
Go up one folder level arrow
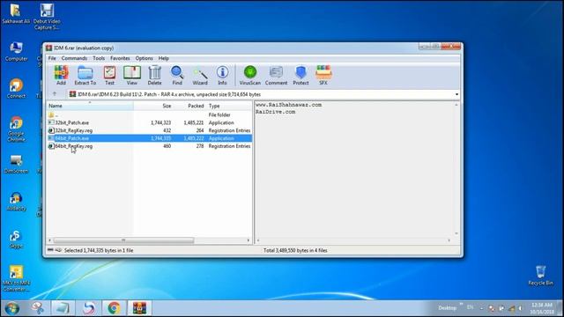pyautogui.click(x=55, y=94)
